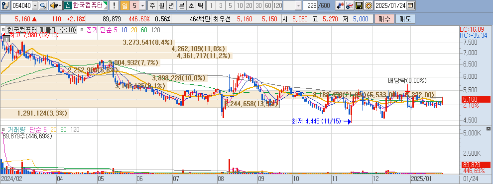Select the 120 interval button
The height and width of the screenshot is (184, 493).
pos(278,5)
